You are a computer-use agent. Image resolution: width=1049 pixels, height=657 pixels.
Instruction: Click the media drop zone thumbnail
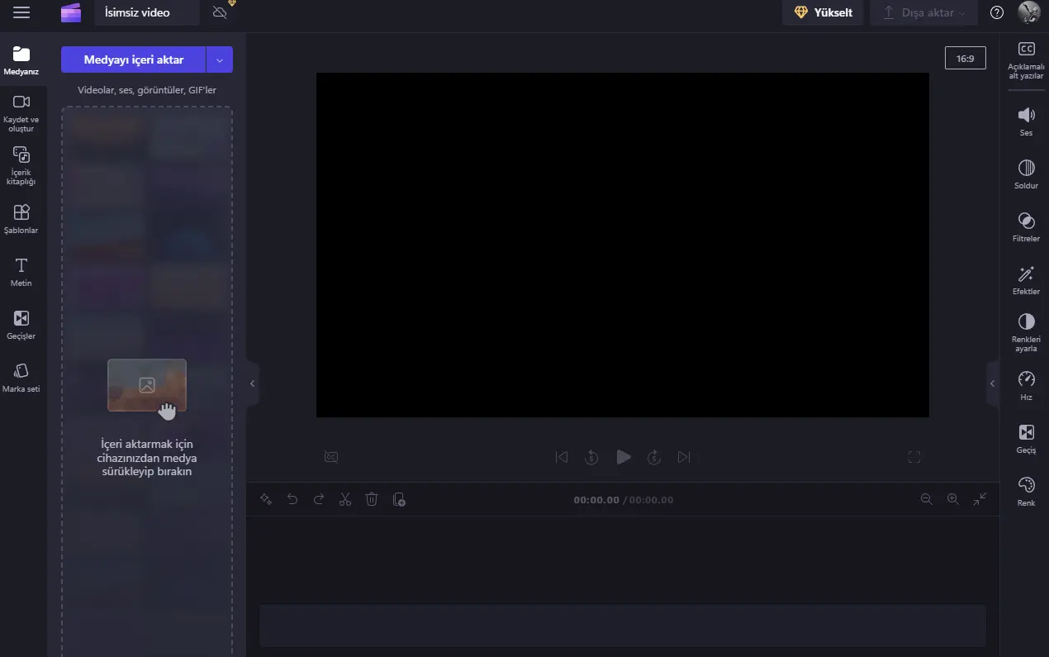pyautogui.click(x=147, y=385)
